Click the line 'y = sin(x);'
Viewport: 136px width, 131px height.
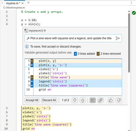(31, 24)
